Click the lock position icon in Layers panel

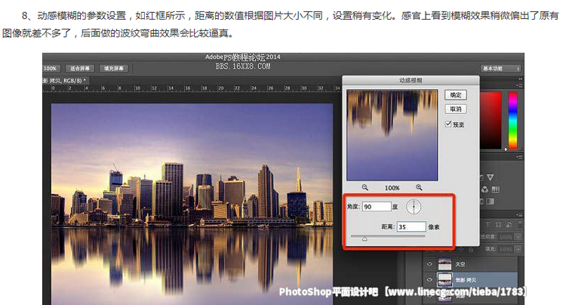(461, 249)
